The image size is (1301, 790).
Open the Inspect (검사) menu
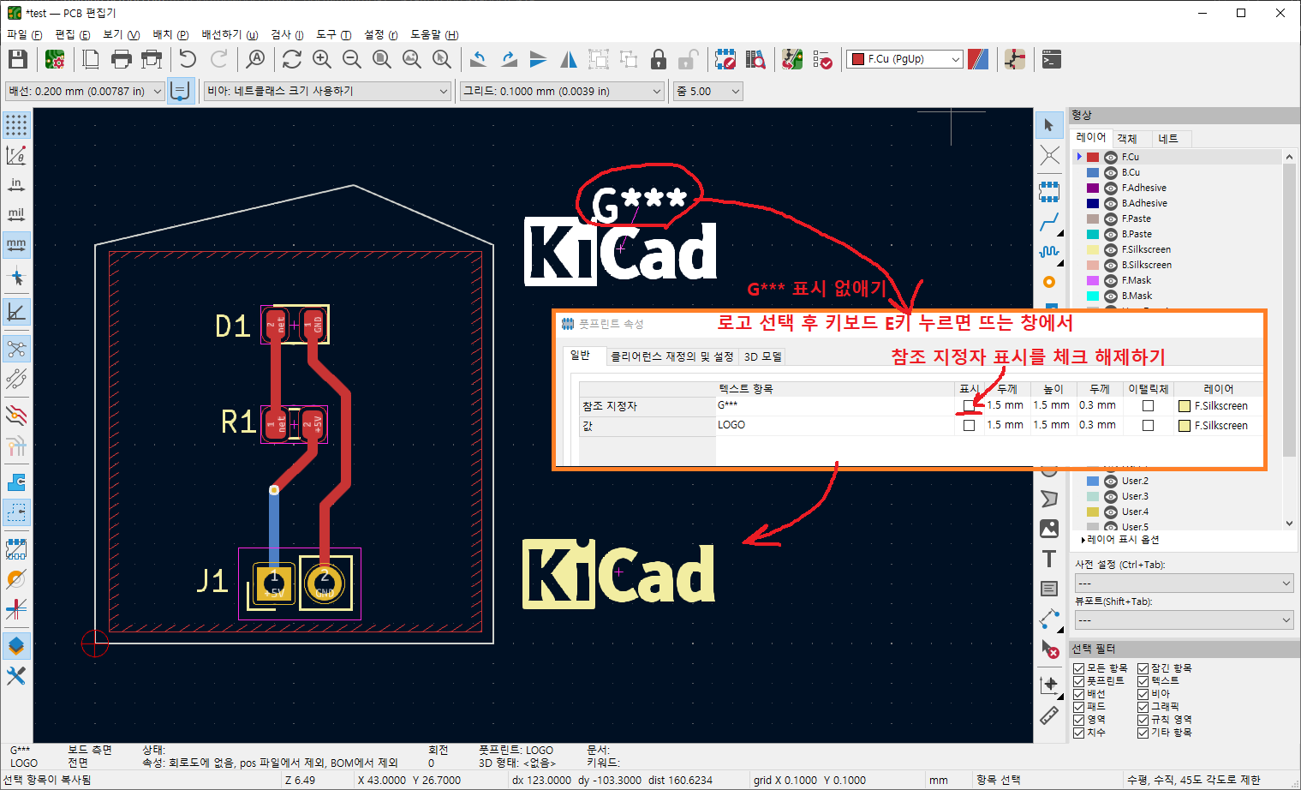[x=287, y=34]
